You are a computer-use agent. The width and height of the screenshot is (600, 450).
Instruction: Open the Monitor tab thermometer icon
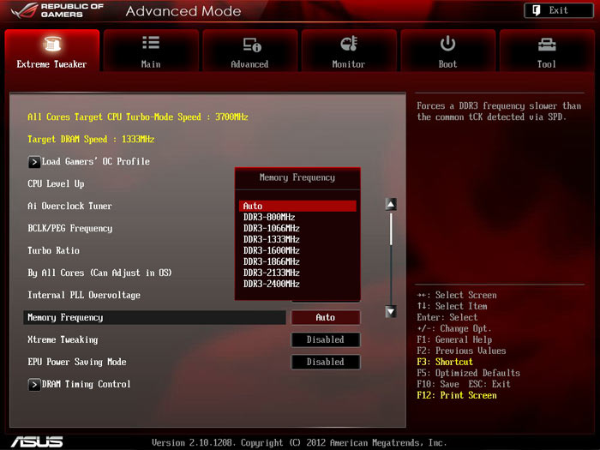pyautogui.click(x=349, y=44)
